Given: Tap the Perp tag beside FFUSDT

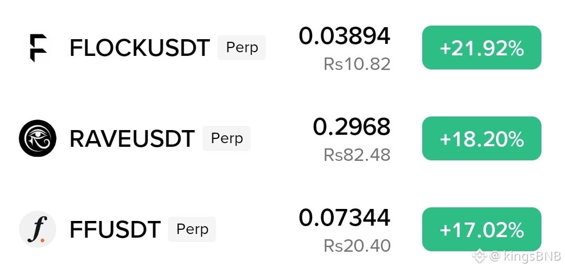Looking at the screenshot, I should click(192, 229).
